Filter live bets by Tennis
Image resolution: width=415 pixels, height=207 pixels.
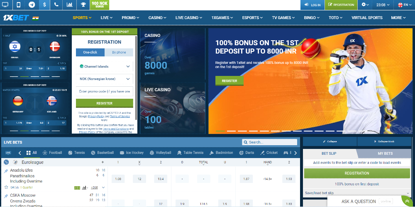[76, 153]
